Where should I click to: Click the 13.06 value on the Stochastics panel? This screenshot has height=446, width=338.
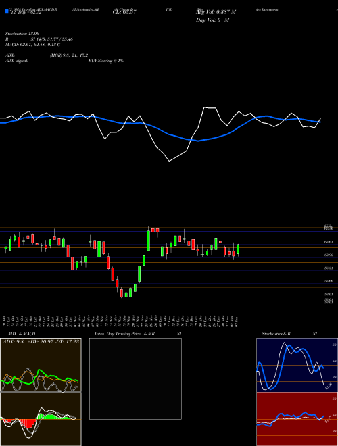(329, 387)
